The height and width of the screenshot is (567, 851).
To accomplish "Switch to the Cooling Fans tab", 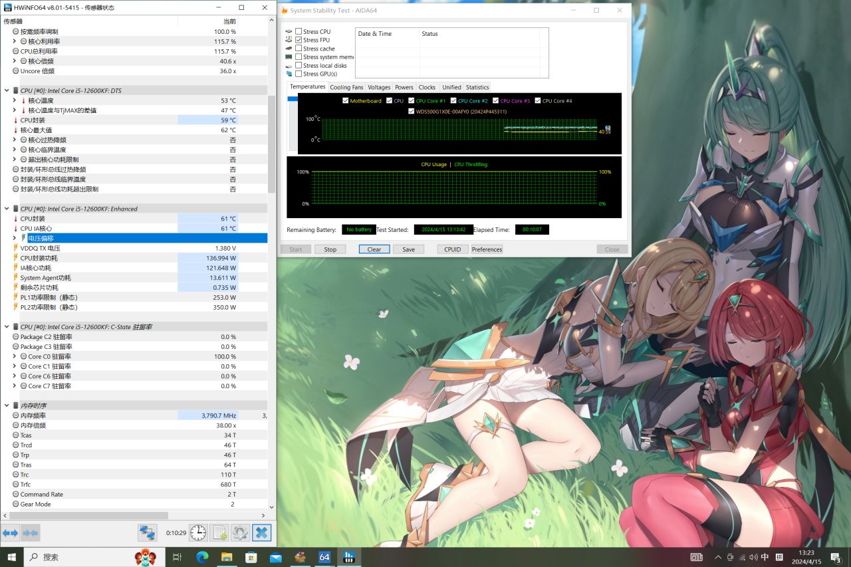I will coord(346,87).
